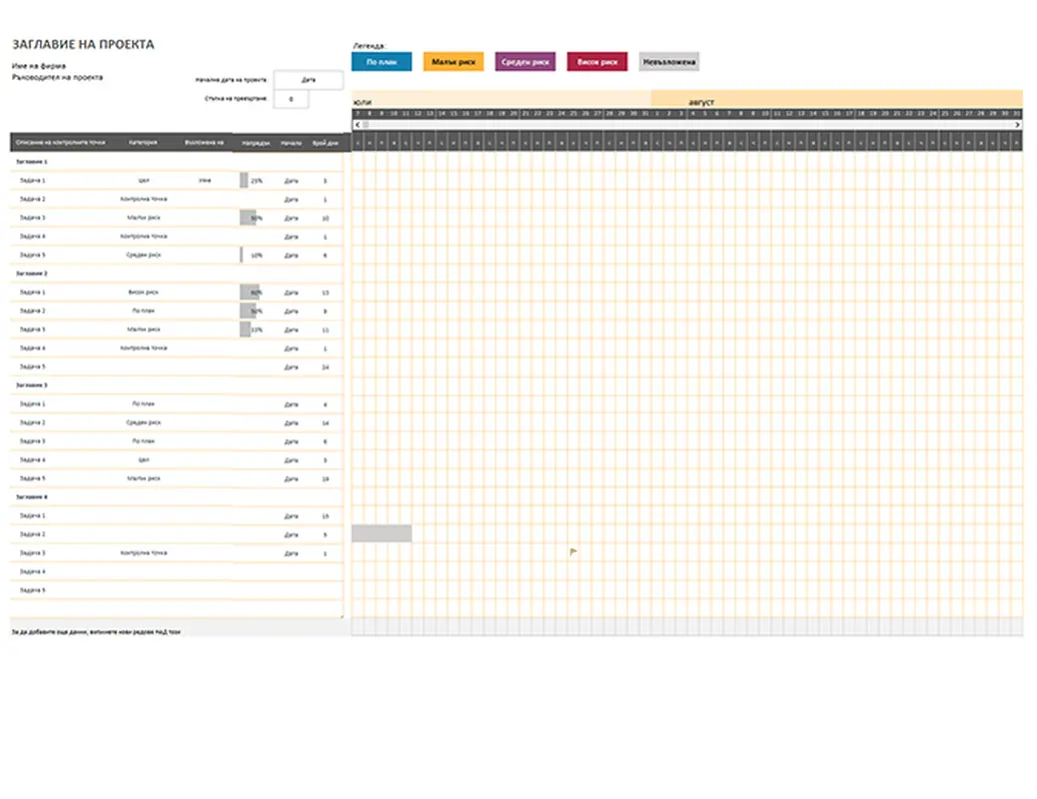The width and height of the screenshot is (1037, 799).
Task: Select the red 'Висок риск' legend swatch
Action: pyautogui.click(x=596, y=62)
